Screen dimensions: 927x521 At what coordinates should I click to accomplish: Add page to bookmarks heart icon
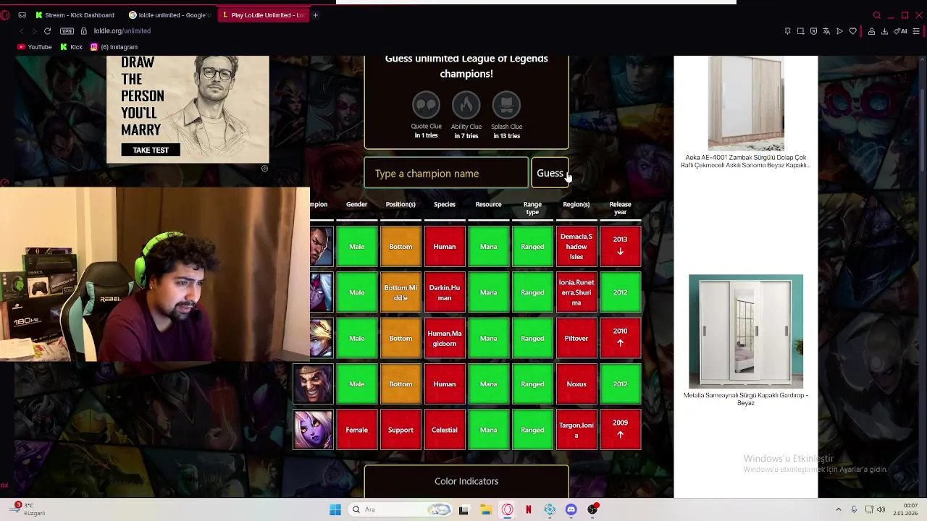(x=852, y=31)
